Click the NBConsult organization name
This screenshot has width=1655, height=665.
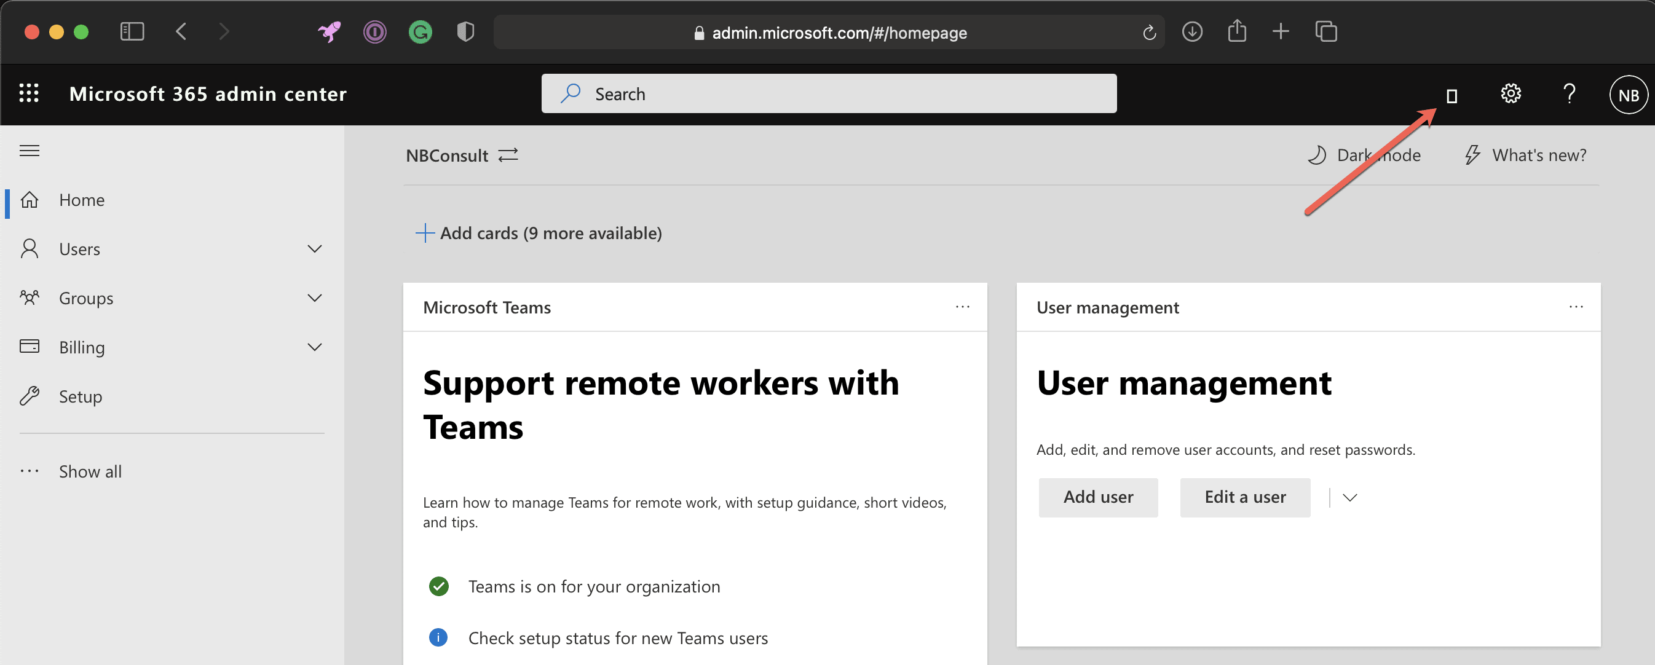tap(447, 155)
